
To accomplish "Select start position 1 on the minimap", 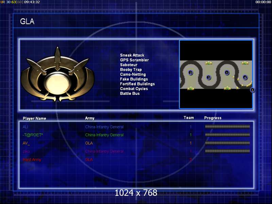I will pyautogui.click(x=227, y=72).
